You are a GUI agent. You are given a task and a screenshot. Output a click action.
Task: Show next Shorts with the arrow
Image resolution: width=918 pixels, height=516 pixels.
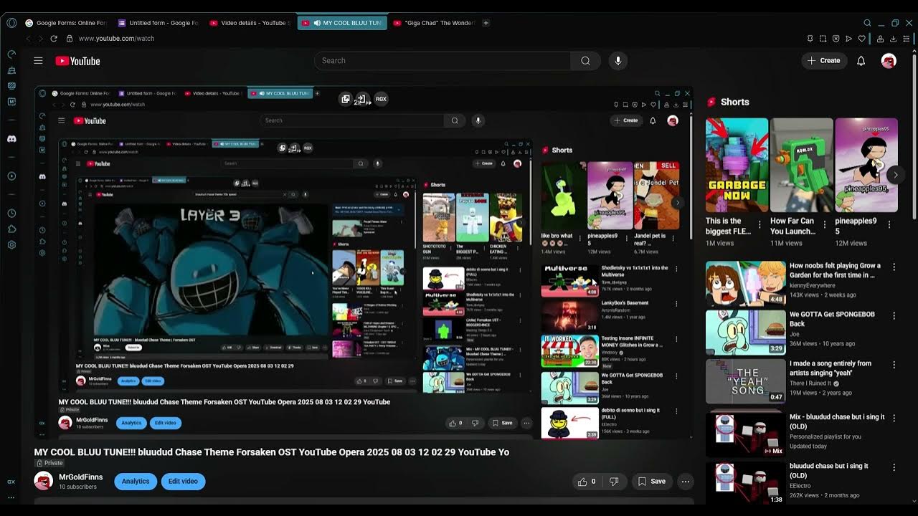point(895,175)
